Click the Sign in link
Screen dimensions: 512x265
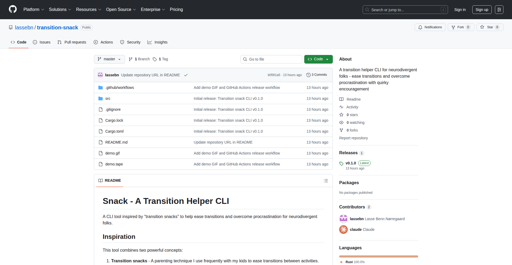[460, 10]
